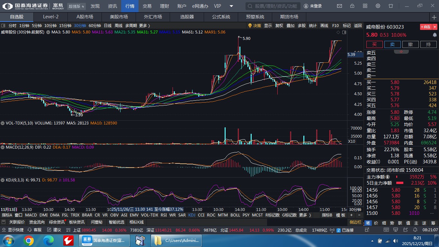Click the 决策 decision button

255,26
